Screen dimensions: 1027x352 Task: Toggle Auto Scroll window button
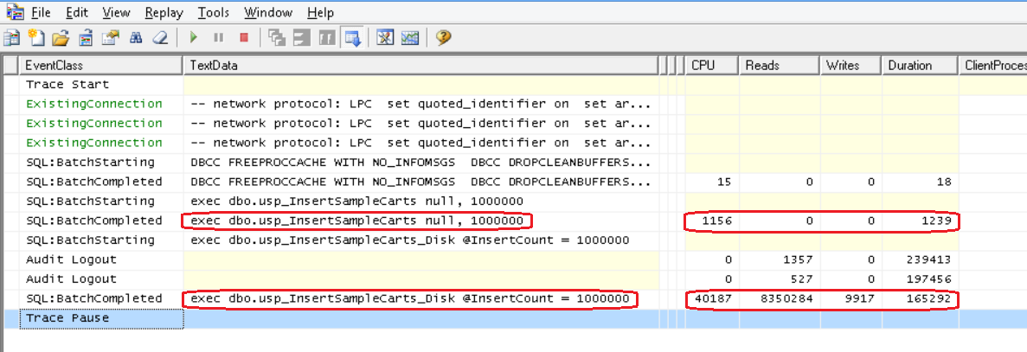point(352,38)
